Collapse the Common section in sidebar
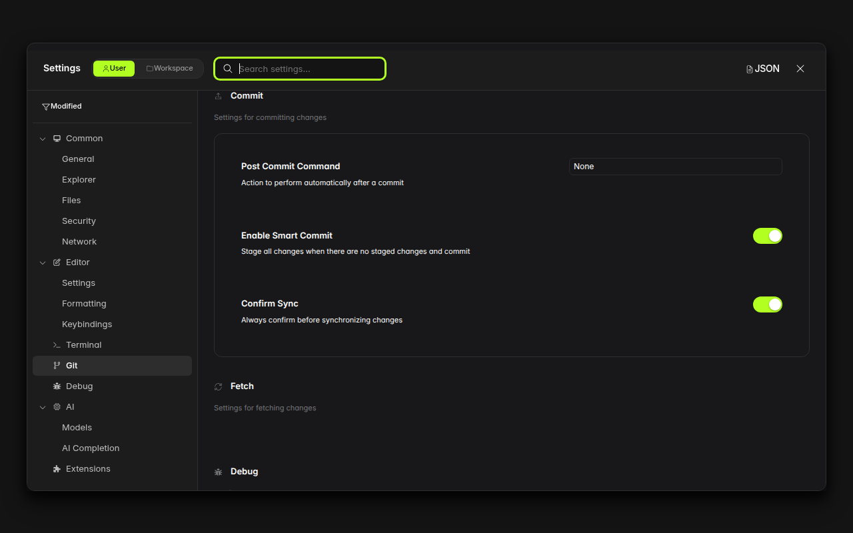The image size is (853, 533). tap(43, 138)
